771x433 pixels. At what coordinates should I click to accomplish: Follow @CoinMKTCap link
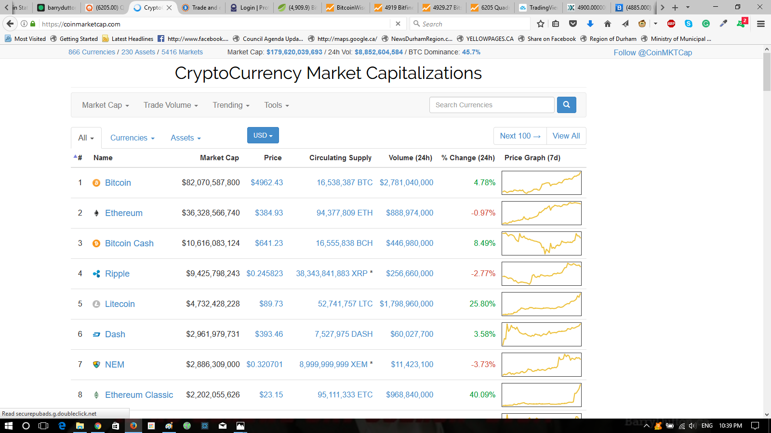coord(652,52)
